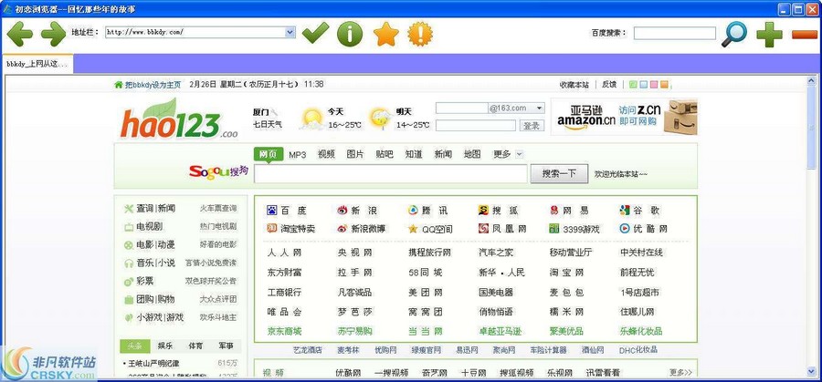Click the green checkmark go button
This screenshot has width=822, height=382.
click(316, 33)
